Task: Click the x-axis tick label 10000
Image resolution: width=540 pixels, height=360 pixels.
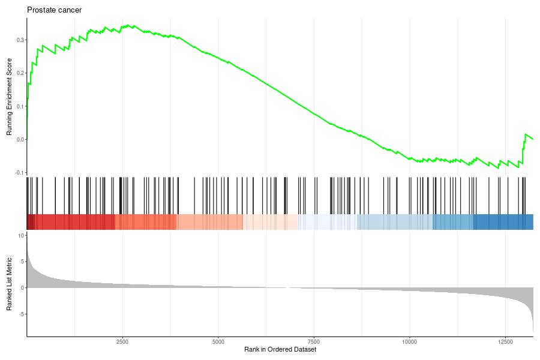Action: 409,342
